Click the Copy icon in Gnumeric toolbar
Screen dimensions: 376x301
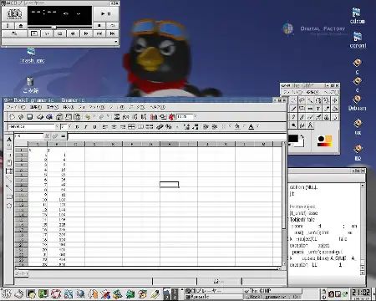tap(69, 117)
